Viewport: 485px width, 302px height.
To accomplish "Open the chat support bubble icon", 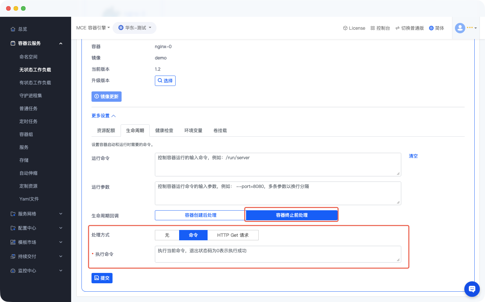I will [472, 289].
